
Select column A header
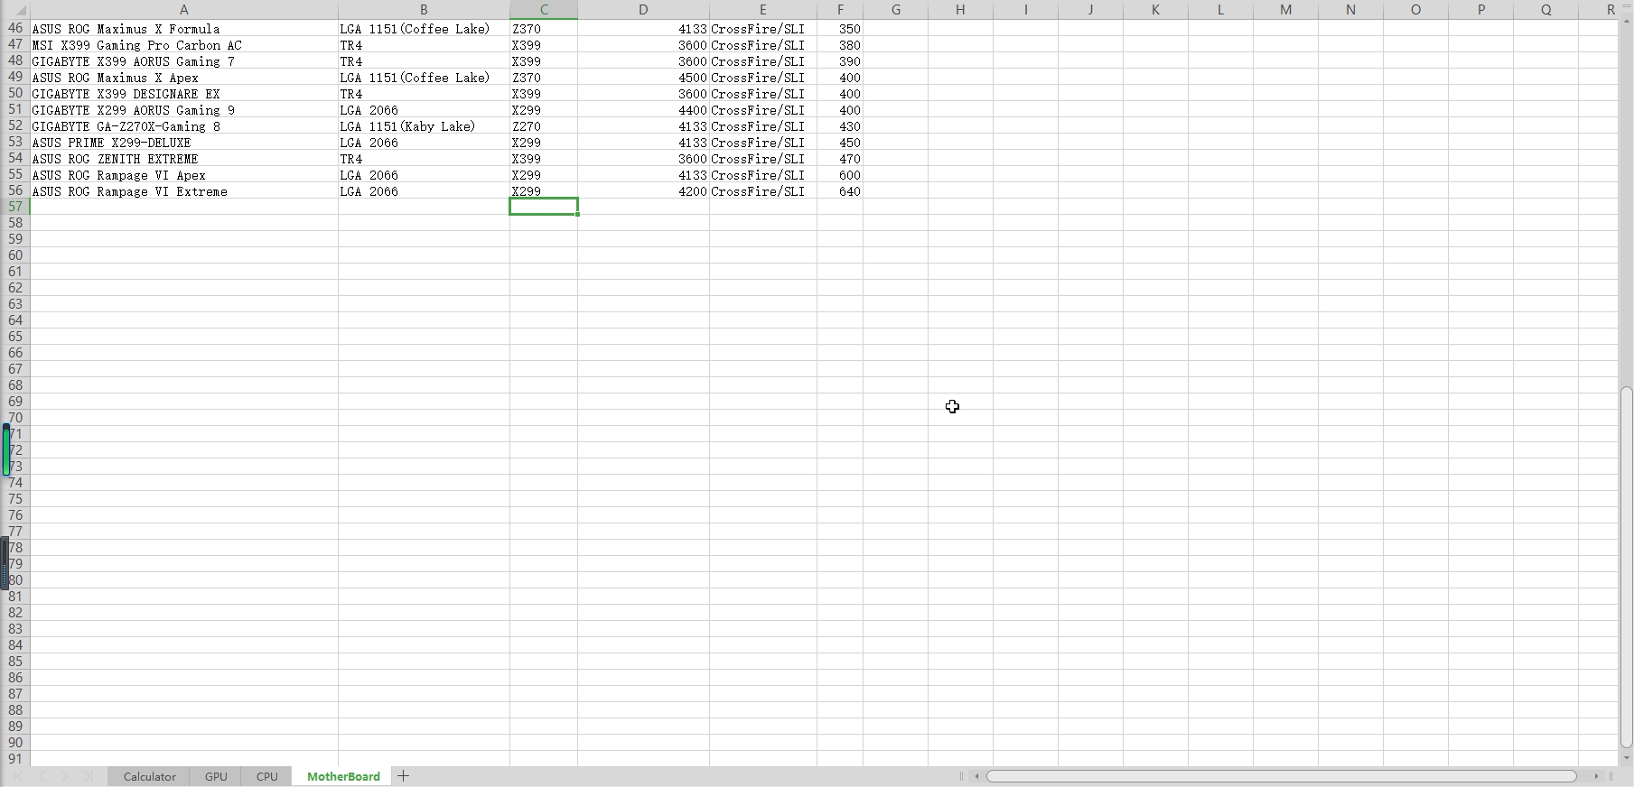click(184, 10)
